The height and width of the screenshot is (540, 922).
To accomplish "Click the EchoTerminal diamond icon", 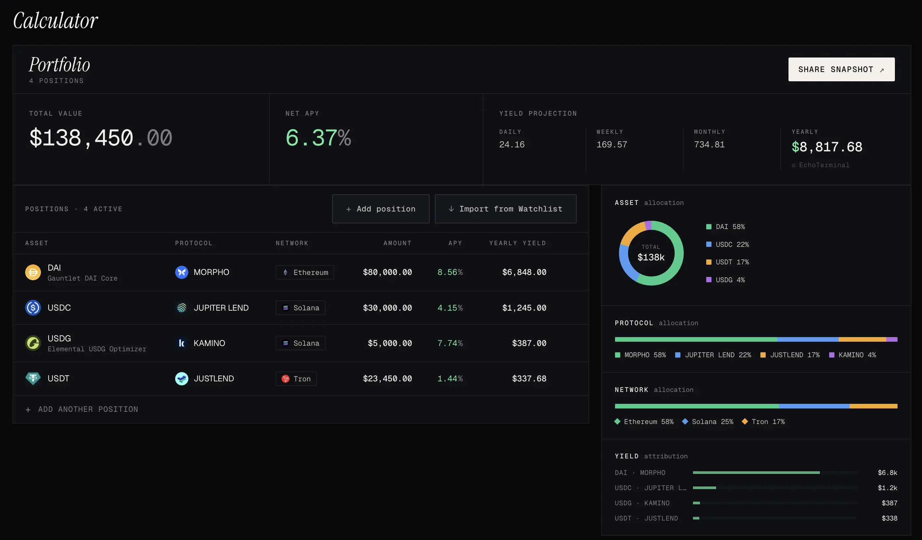I will pos(793,165).
